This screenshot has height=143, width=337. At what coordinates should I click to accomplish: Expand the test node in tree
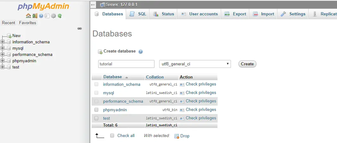pyautogui.click(x=3, y=67)
